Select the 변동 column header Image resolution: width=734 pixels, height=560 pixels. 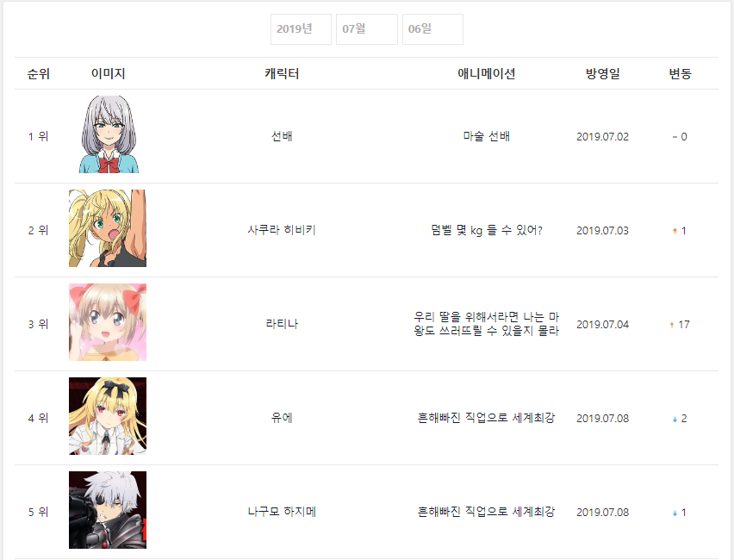681,73
